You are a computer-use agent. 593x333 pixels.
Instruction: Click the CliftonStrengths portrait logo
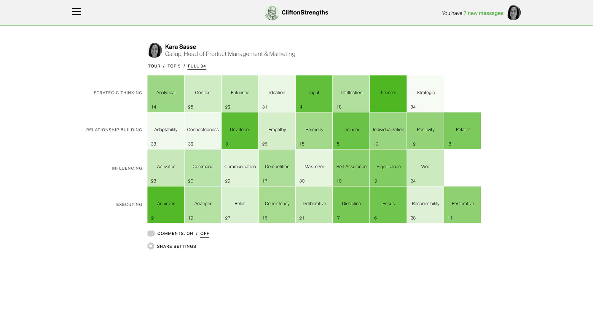(272, 13)
